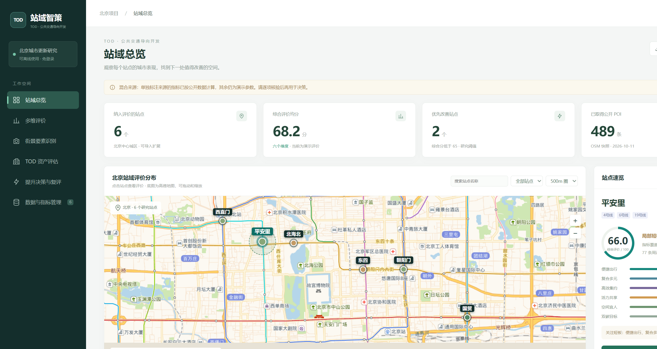Click the 68.2 average score value
The height and width of the screenshot is (349, 657).
[286, 131]
